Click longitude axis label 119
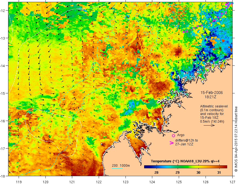Viewport: 238px width, 184px height. 19,182
